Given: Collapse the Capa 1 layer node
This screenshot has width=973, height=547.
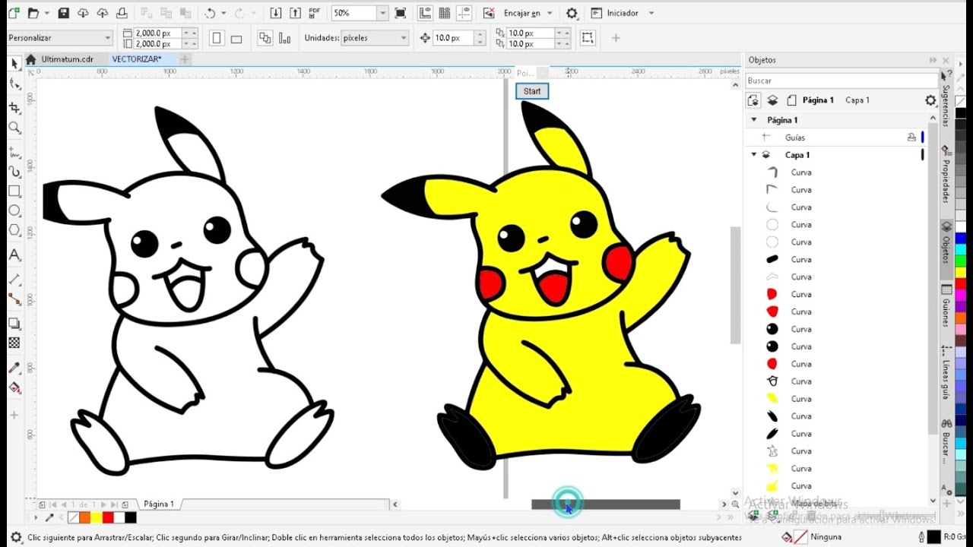Looking at the screenshot, I should pyautogui.click(x=754, y=155).
